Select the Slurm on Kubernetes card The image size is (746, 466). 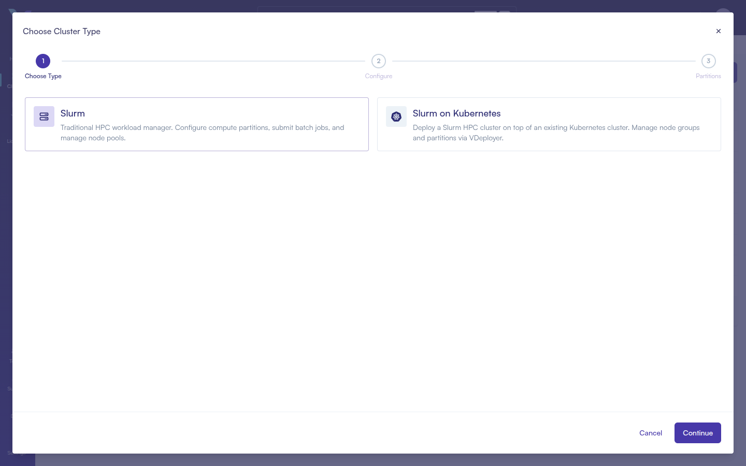point(549,124)
